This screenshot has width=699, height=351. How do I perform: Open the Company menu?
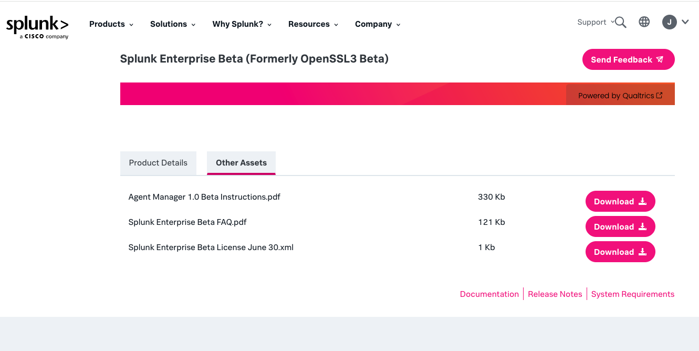(377, 24)
